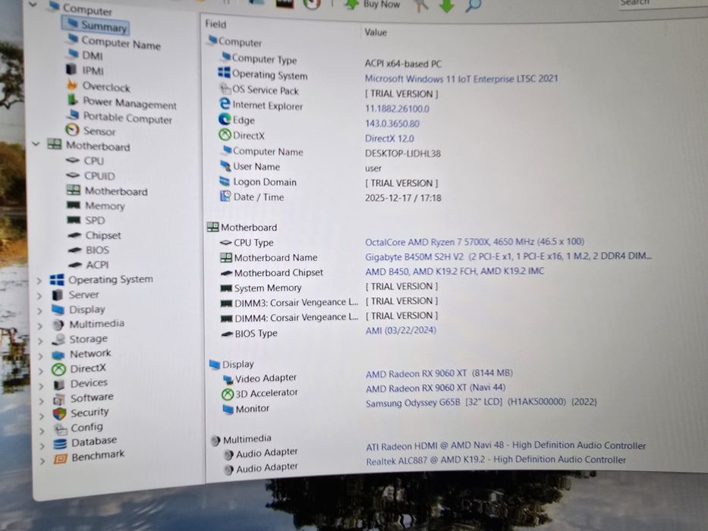
Task: Click the Chipset icon in tree
Action: (x=74, y=235)
